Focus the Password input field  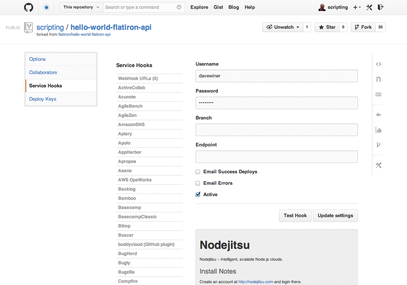[277, 103]
